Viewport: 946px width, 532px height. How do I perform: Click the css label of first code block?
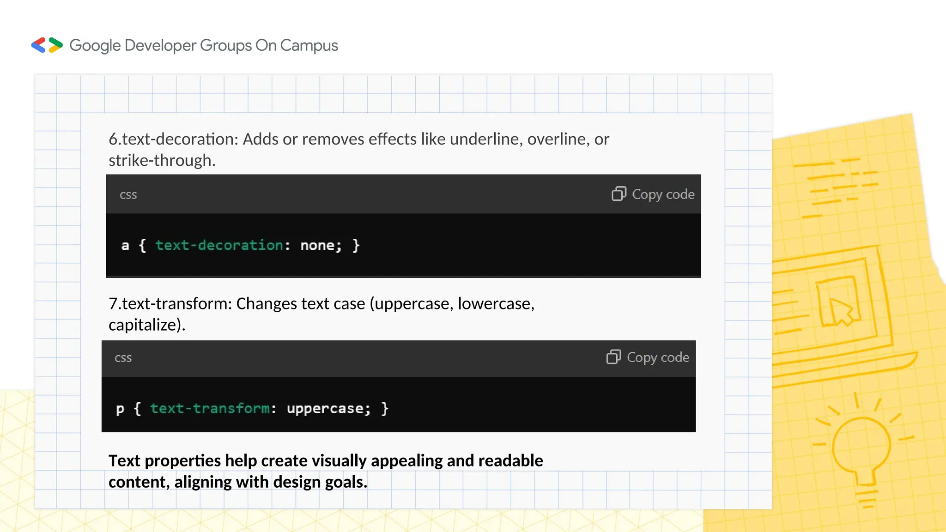[x=128, y=195]
